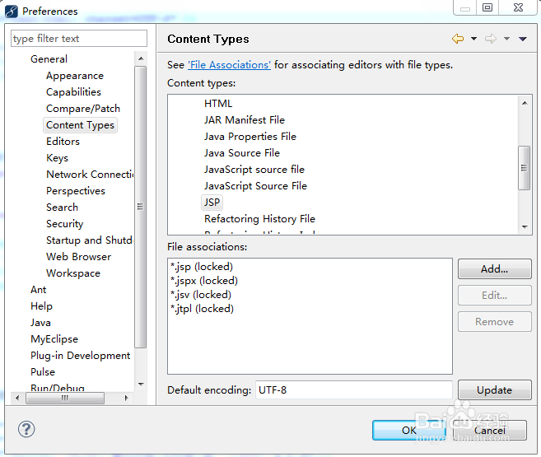Image resolution: width=541 pixels, height=457 pixels.
Task: Click tree horizontal scrollbar right arrow
Action: point(126,398)
